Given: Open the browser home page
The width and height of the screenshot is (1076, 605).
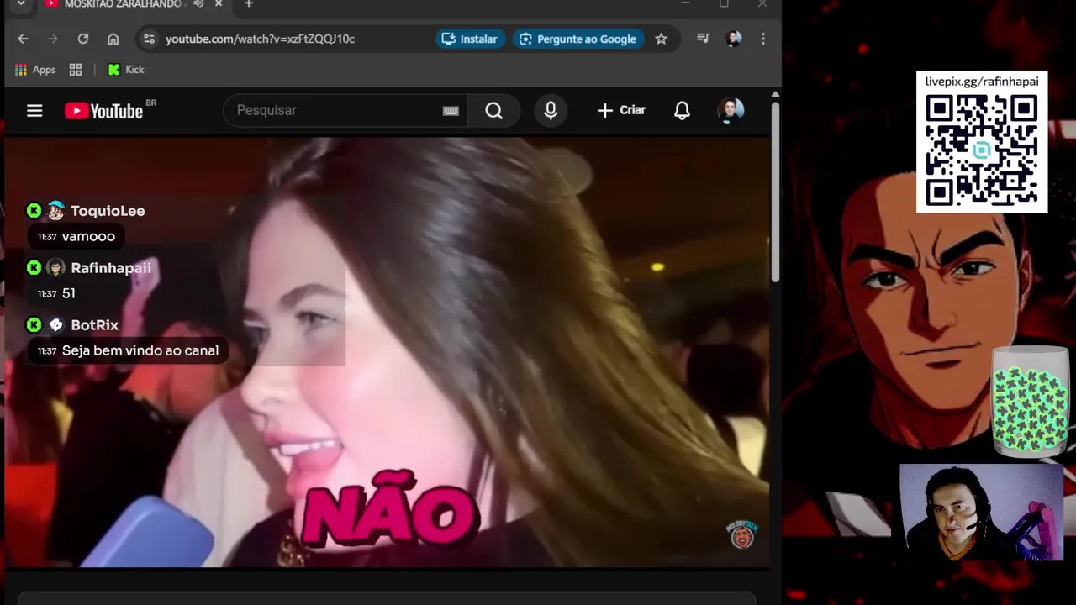Looking at the screenshot, I should click(113, 39).
